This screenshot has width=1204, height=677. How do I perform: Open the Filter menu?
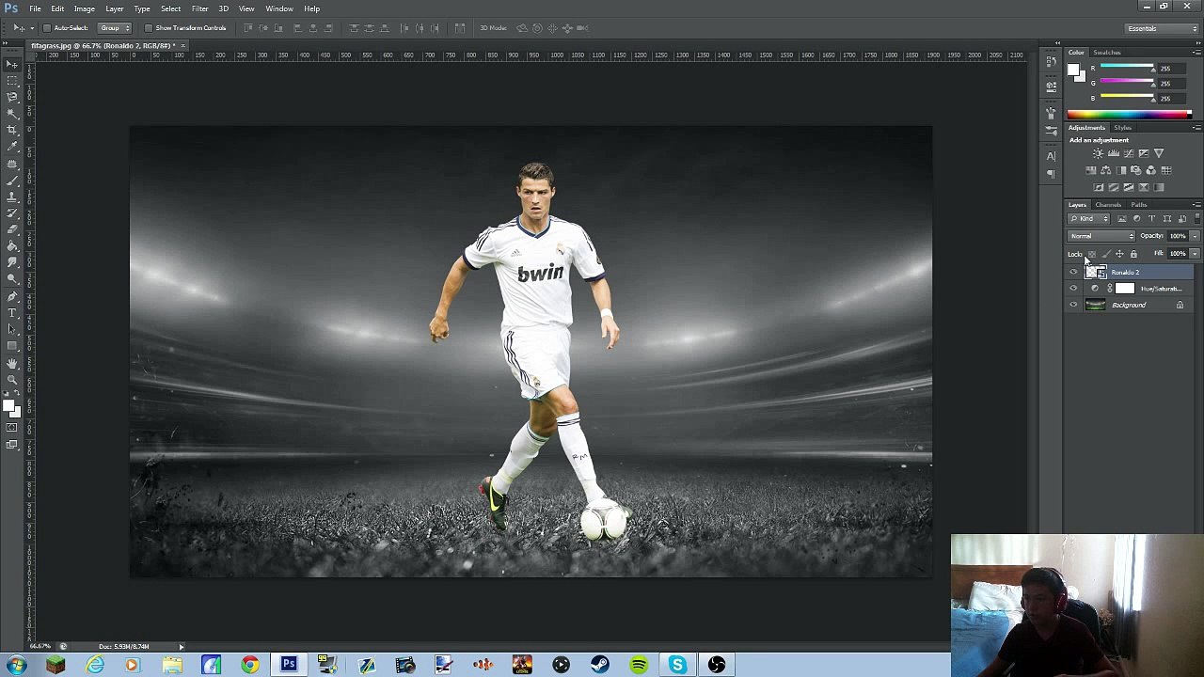[199, 8]
